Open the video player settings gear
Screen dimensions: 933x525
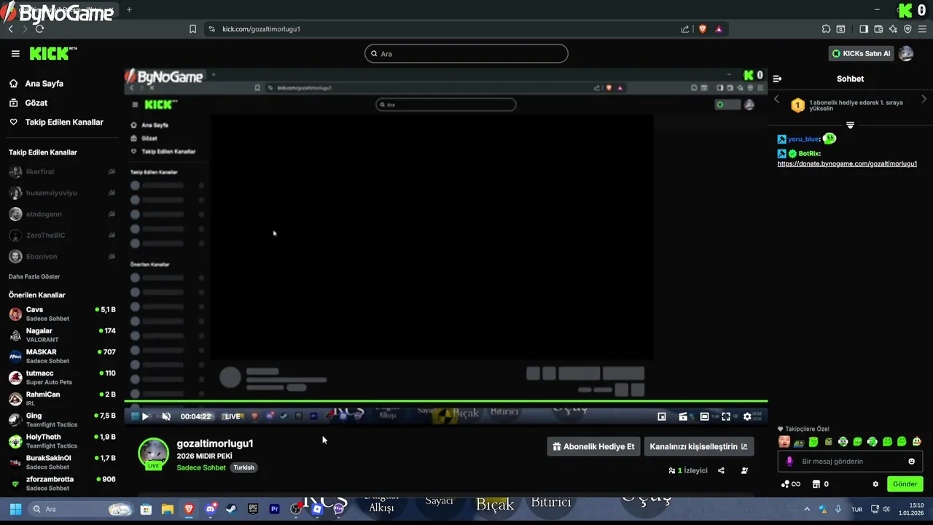747,416
